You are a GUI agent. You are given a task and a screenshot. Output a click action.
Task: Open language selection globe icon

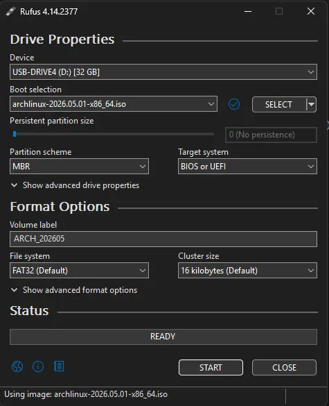tap(17, 366)
